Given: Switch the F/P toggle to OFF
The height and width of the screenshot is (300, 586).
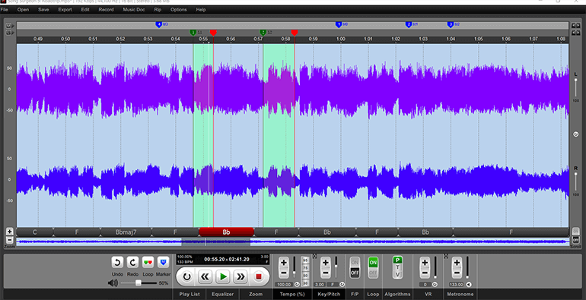Looking at the screenshot, I should point(355,273).
